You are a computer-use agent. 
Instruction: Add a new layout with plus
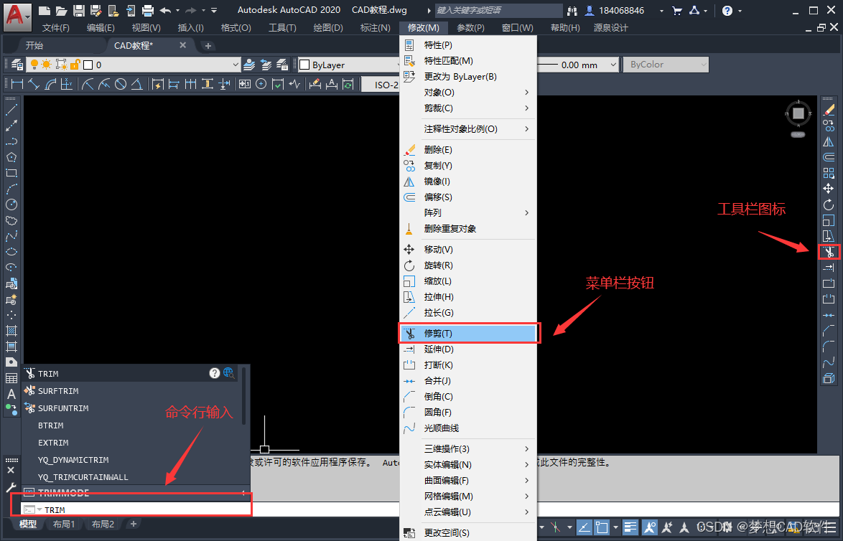point(134,524)
